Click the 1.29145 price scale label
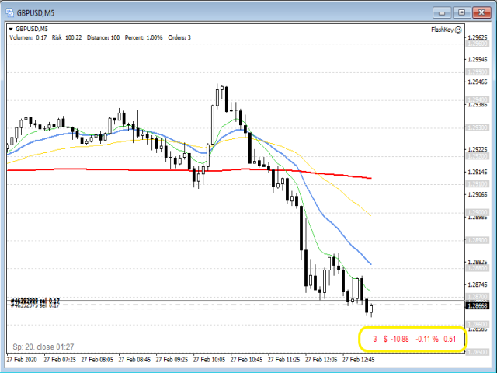 point(478,172)
